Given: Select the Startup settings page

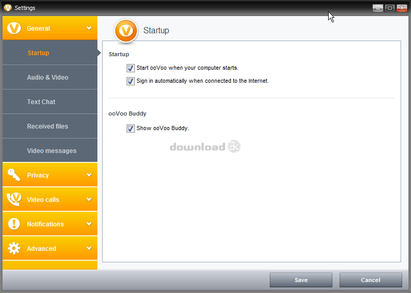Looking at the screenshot, I should click(50, 53).
